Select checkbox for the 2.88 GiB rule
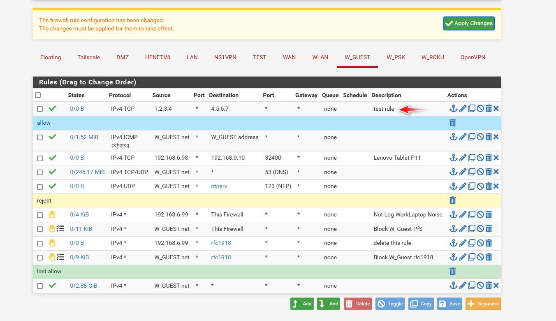 40,286
